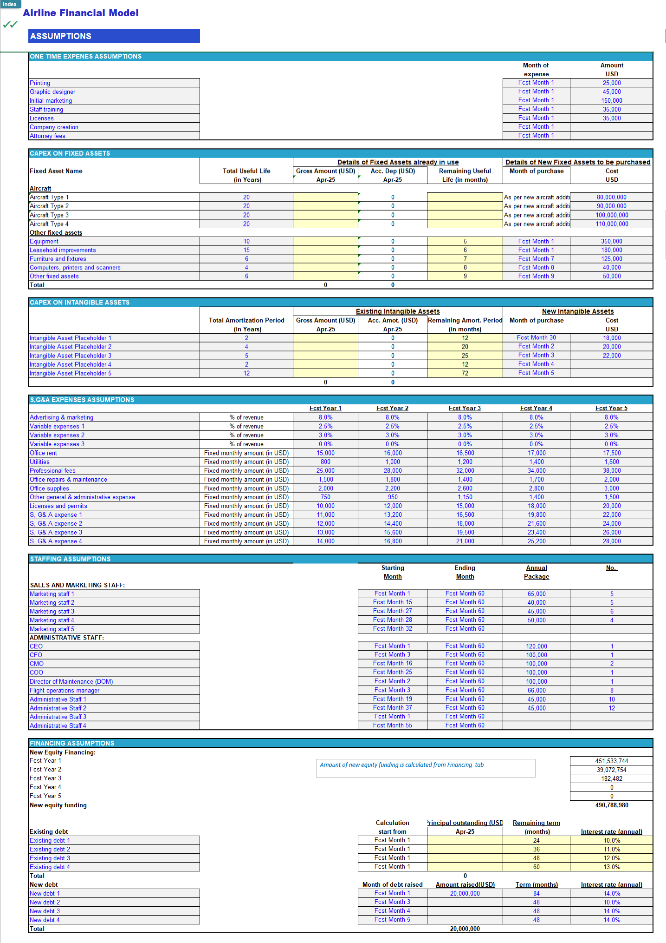Click Administrative Staff 4 starting Fcst Month 55

coord(393,725)
